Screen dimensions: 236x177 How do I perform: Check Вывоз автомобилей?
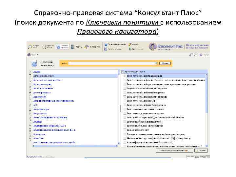pyautogui.click(x=125, y=130)
